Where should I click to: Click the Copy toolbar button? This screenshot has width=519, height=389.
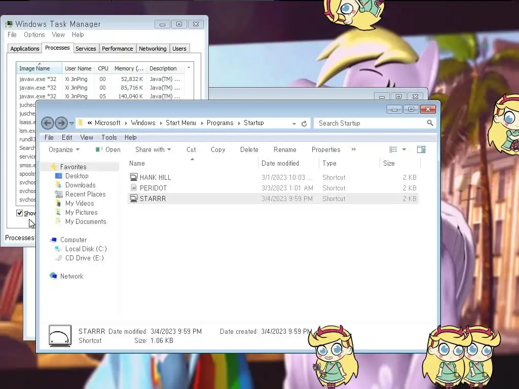click(218, 149)
